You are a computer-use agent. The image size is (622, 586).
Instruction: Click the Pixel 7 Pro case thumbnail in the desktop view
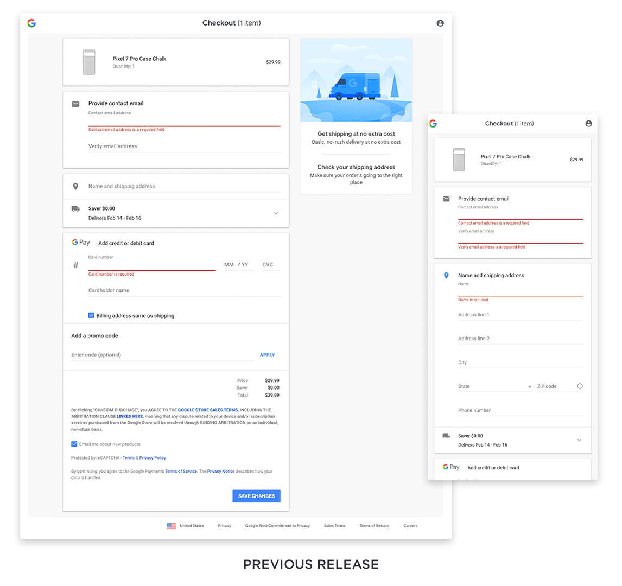(89, 62)
